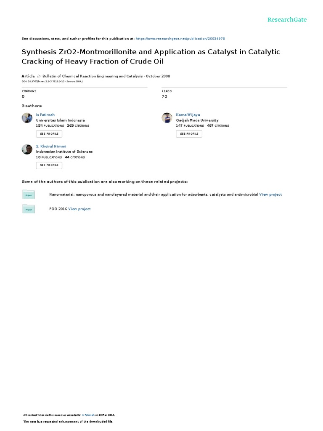Open View project link for PDD 2016
Image resolution: width=323 pixels, height=431 pixels.
pyautogui.click(x=79, y=209)
